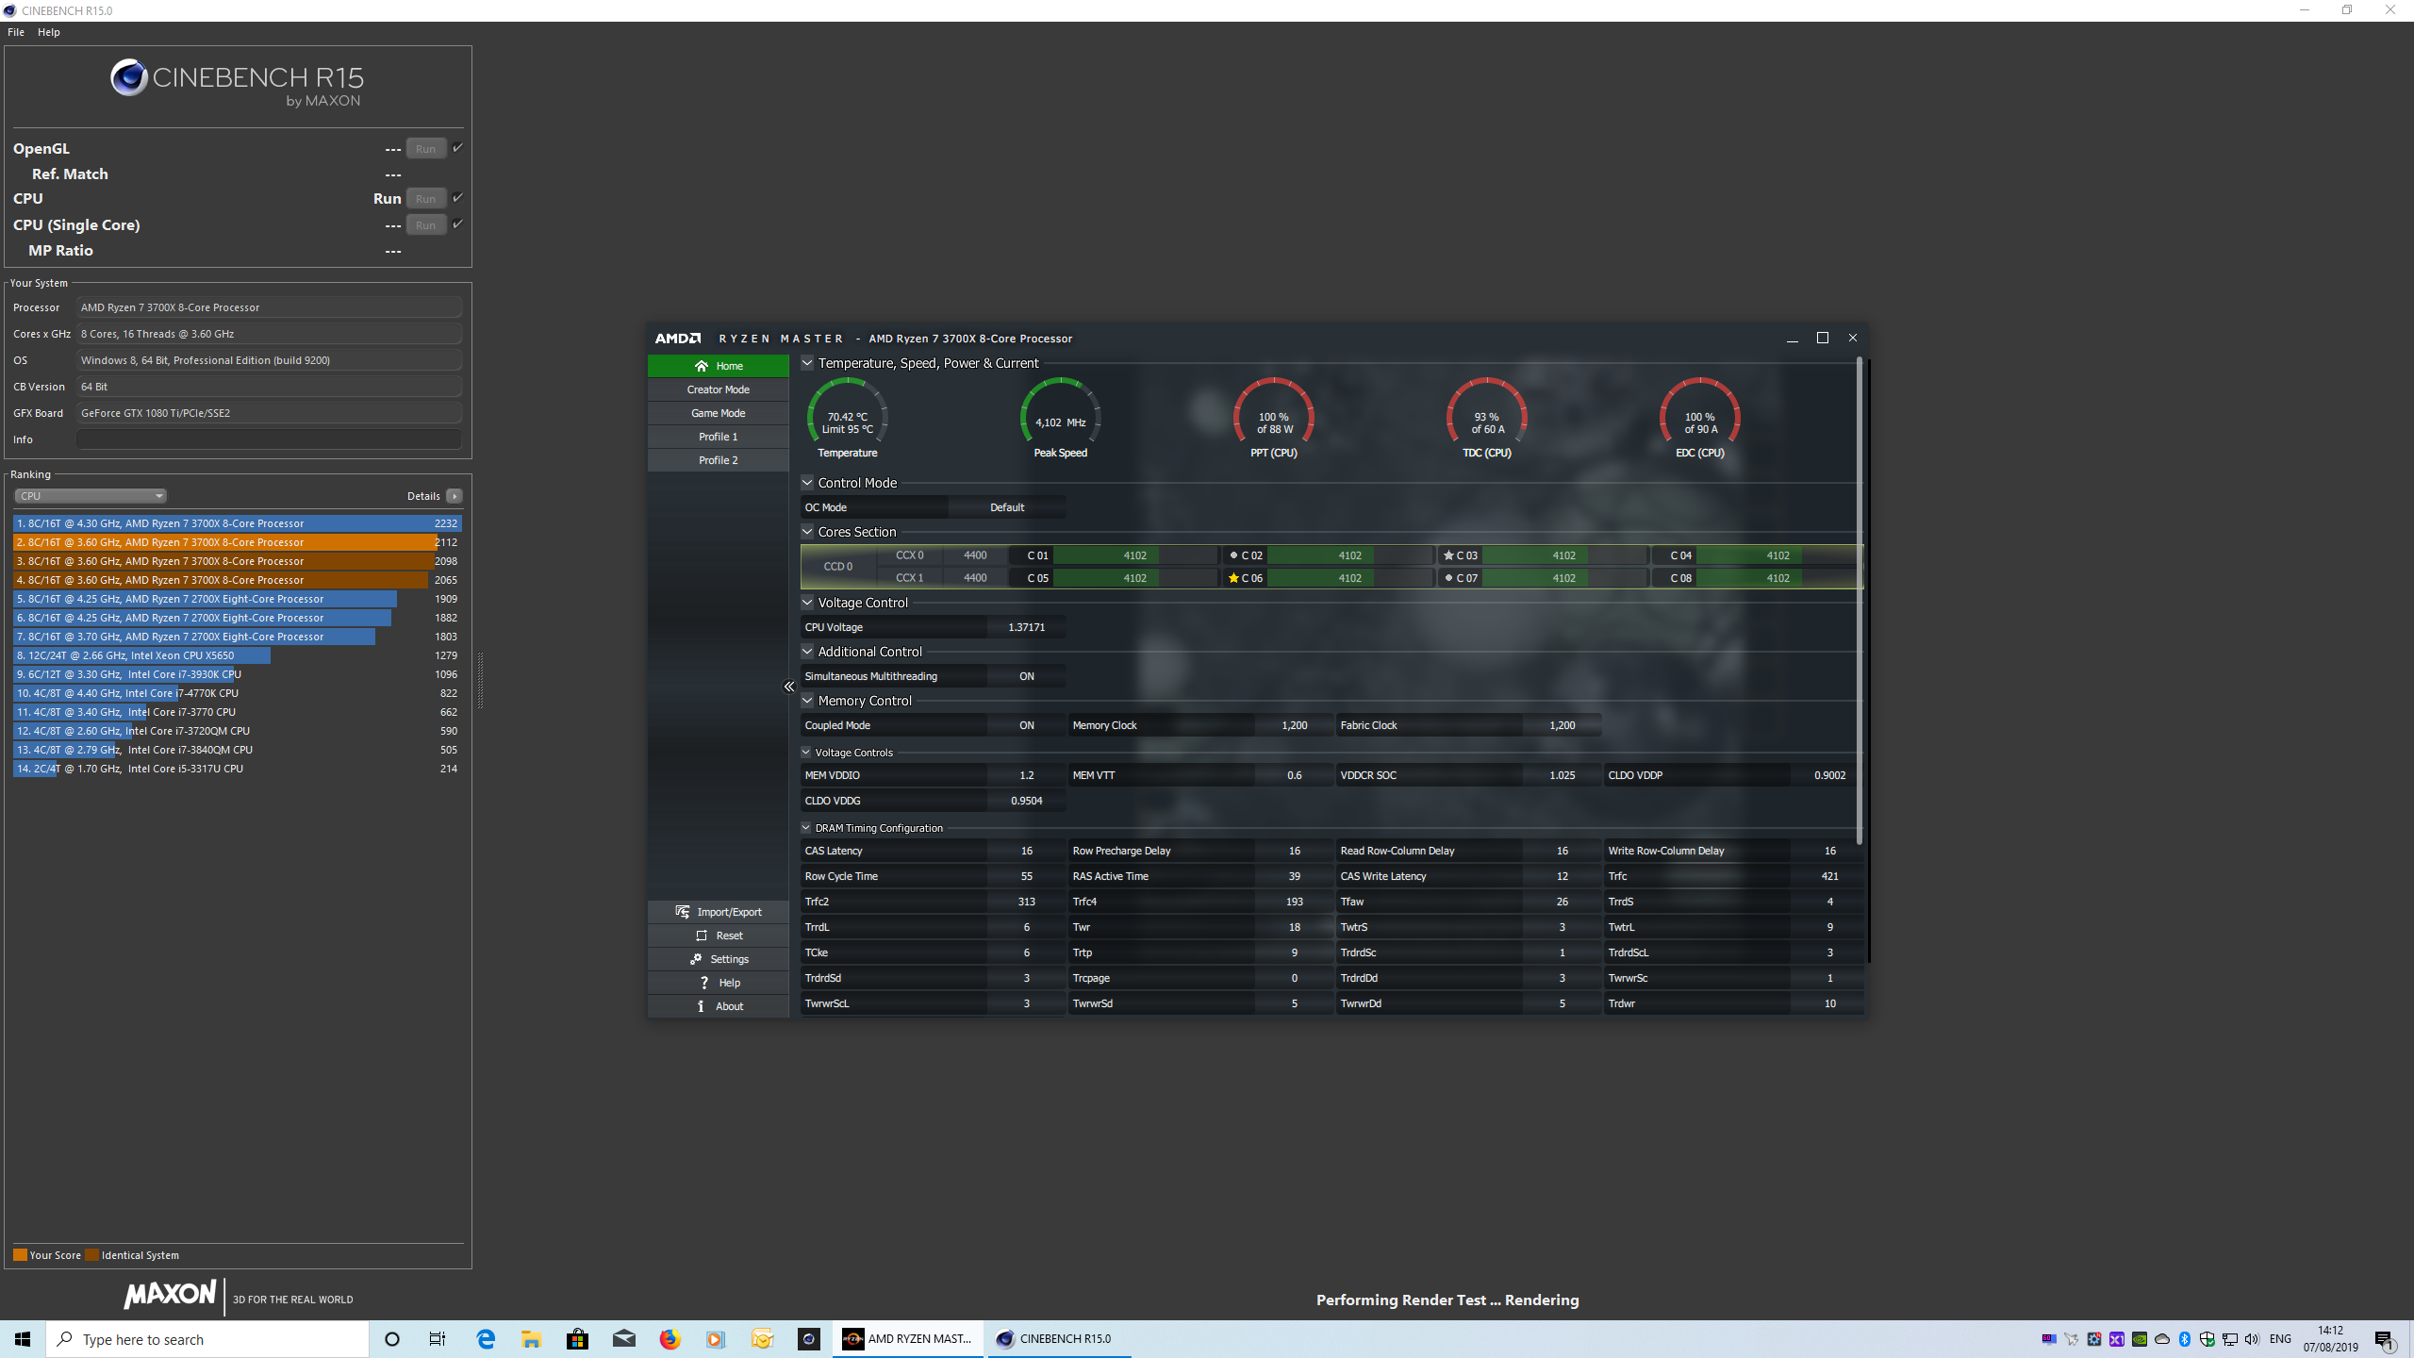Open Firefox from the taskbar

point(670,1339)
